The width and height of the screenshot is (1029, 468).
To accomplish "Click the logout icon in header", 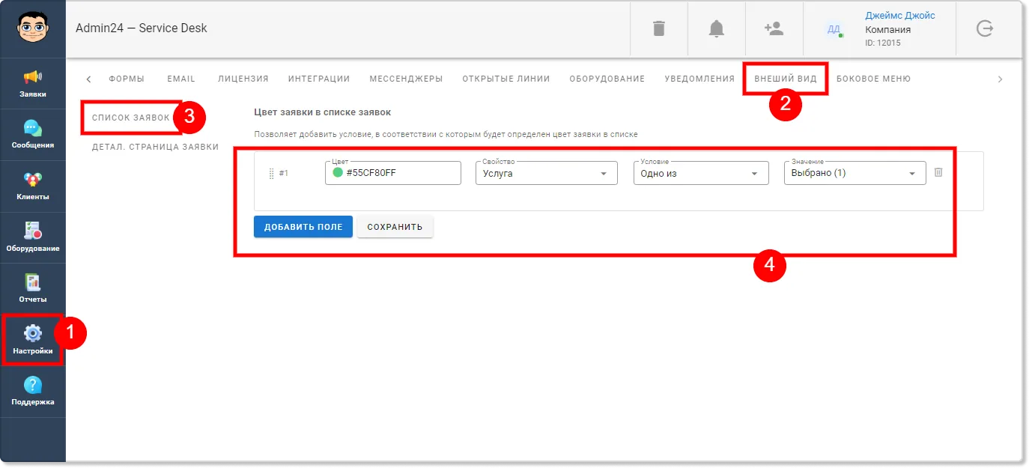I will [x=985, y=28].
